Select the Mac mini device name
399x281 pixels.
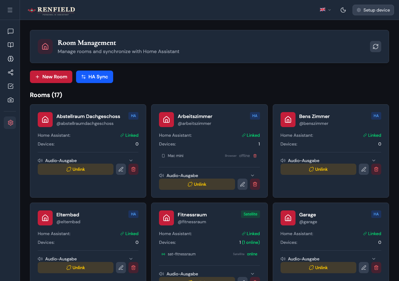click(175, 156)
